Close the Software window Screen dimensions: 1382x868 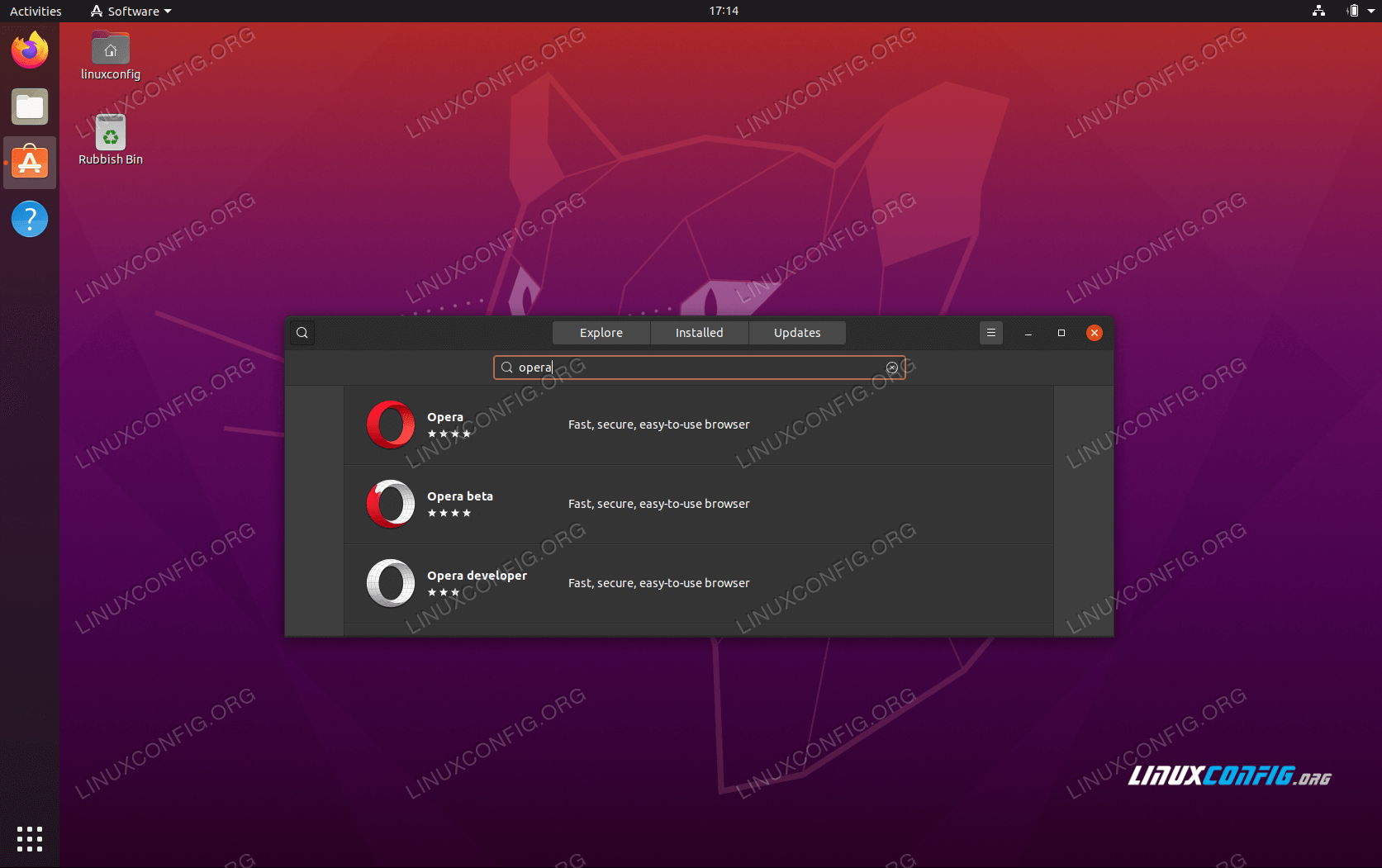(x=1095, y=333)
